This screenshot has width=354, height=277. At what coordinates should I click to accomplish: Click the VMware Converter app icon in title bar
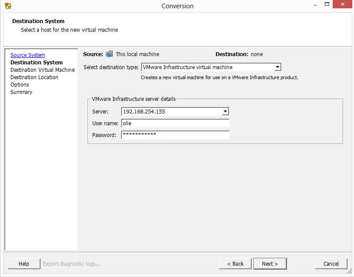[x=8, y=6]
